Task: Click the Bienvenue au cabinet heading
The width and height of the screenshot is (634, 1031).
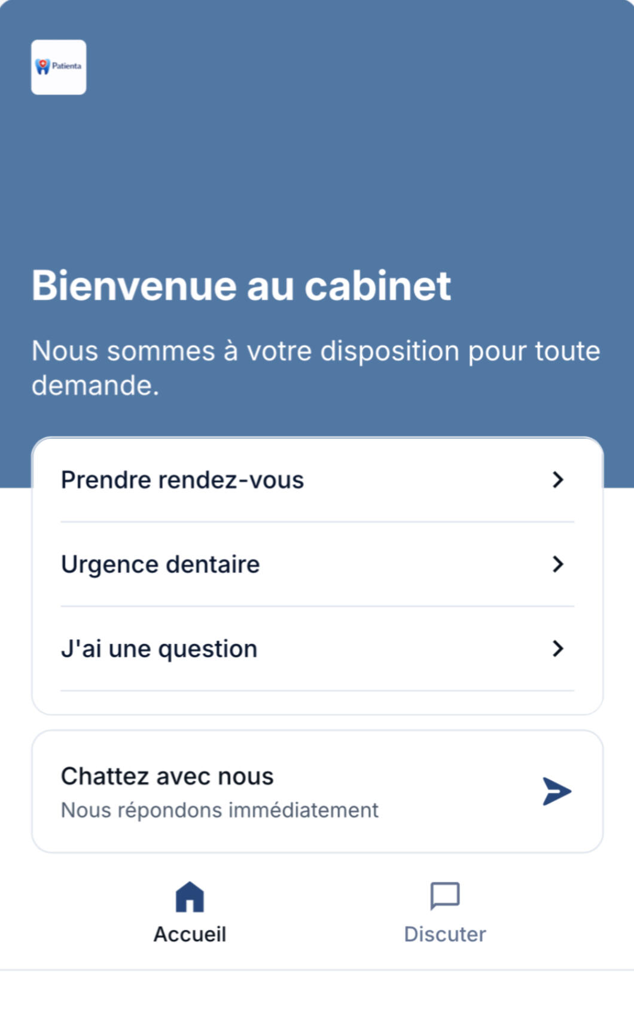Action: pos(241,285)
